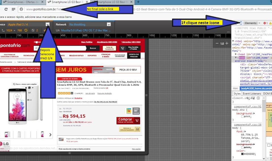The width and height of the screenshot is (272, 161).
Task: Open the Smartphones - Ofertas browser tab
Action: pyautogui.click(x=22, y=2)
